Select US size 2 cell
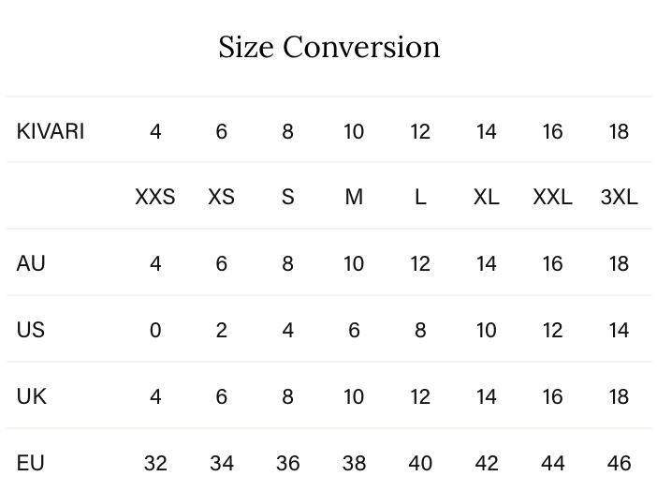The height and width of the screenshot is (491, 657). point(221,330)
